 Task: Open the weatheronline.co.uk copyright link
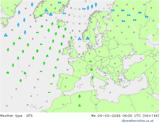click(138, 121)
